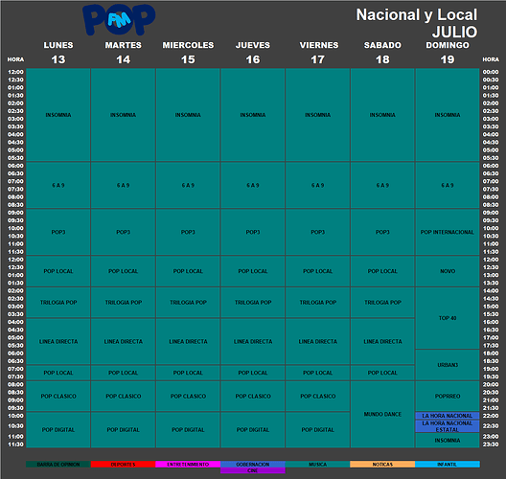Select the 6 A 9 block on Sunday

click(x=448, y=185)
